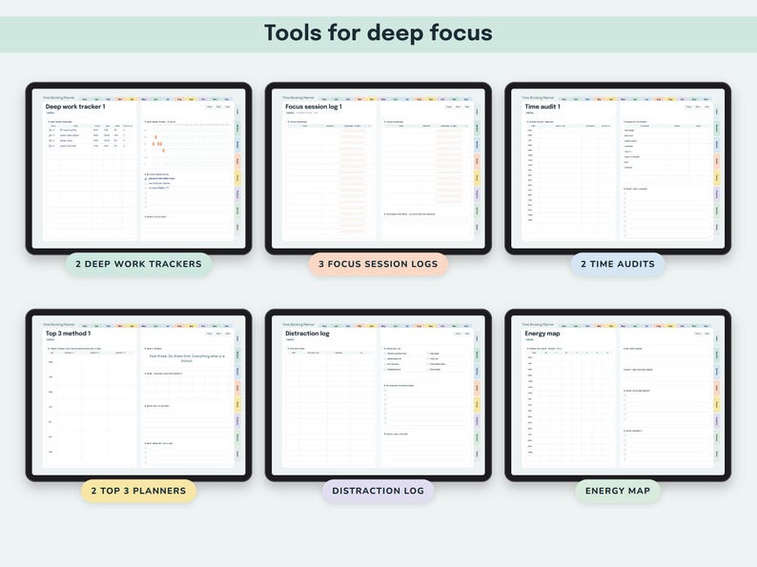This screenshot has width=757, height=567.
Task: Click the 'DISTRACTION LOG' purple label
Action: point(378,491)
